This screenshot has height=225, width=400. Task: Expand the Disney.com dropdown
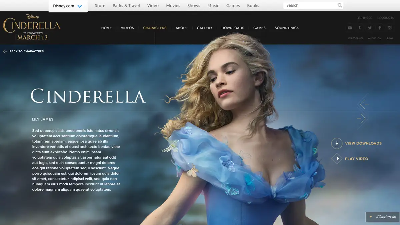68,6
